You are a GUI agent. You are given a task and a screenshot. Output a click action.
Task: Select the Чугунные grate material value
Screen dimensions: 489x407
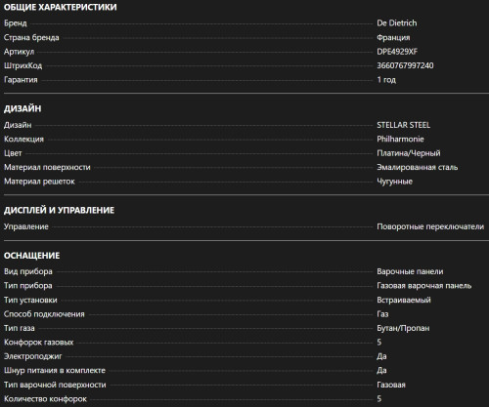coord(394,182)
